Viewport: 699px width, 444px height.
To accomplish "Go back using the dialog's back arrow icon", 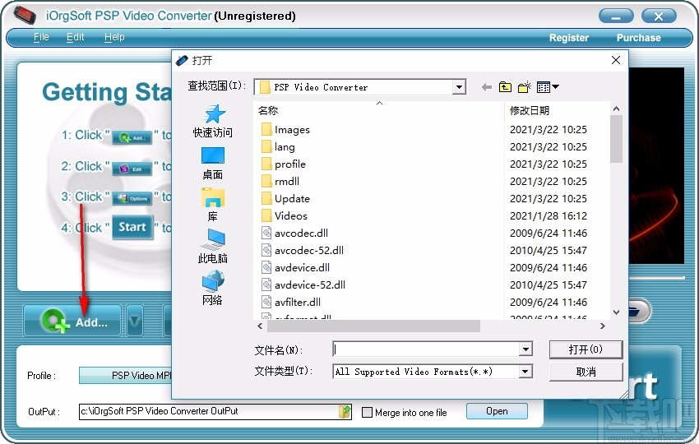I will coord(486,87).
